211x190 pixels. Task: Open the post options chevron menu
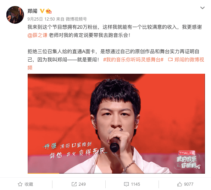click(202, 8)
